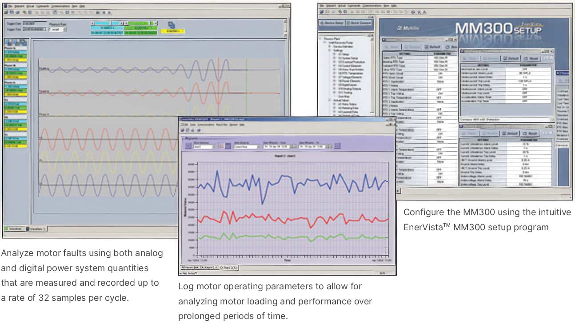Toggle the expander beside Actual Values in the tree

pos(330,100)
